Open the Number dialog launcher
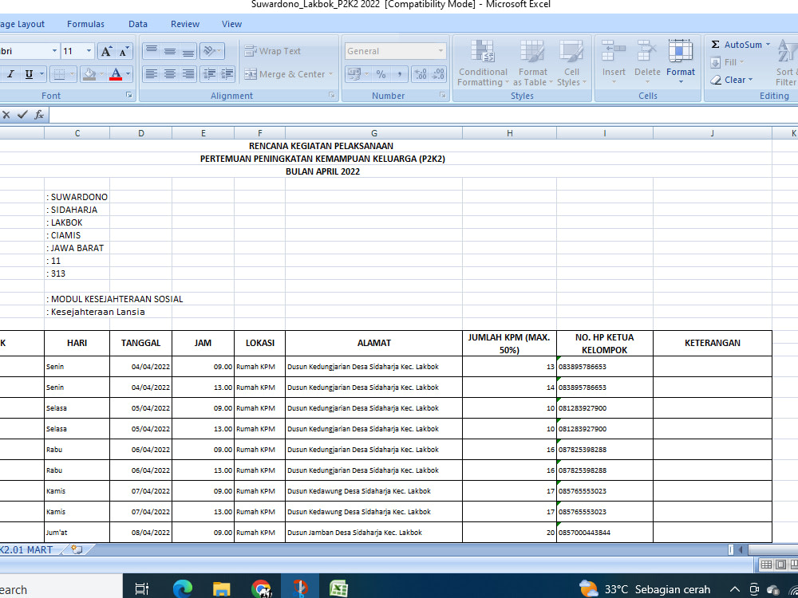The image size is (798, 598). [443, 95]
